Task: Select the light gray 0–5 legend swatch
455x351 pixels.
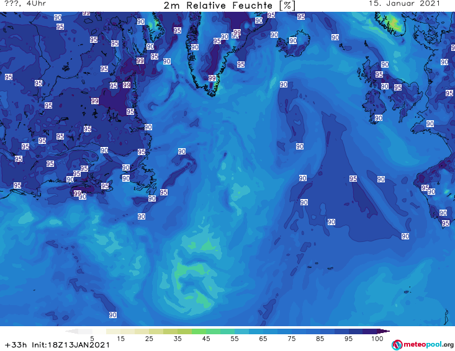Action: [x=85, y=331]
